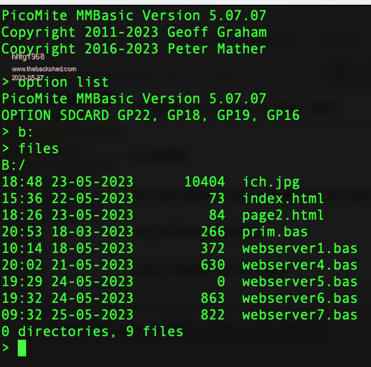Viewport: 371px width, 367px height.
Task: Click the 'option list' command line
Action: [x=63, y=82]
